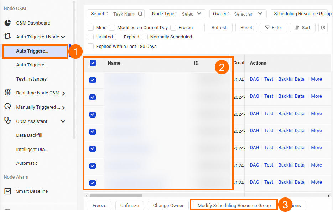
Task: Click the O&M Assistant stethoscope icon
Action: (7, 120)
